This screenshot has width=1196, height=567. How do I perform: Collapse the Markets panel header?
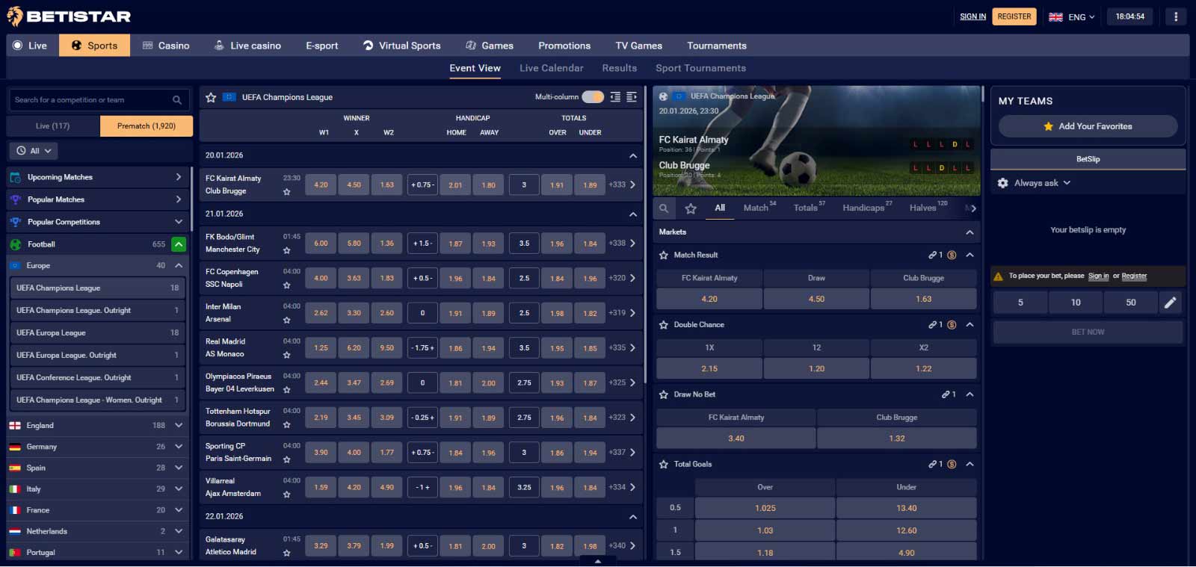point(970,232)
